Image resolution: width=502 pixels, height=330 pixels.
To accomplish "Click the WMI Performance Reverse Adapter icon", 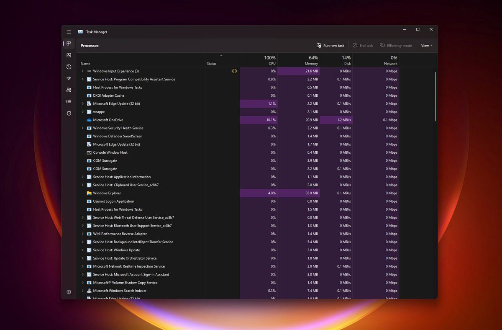I will click(x=89, y=234).
